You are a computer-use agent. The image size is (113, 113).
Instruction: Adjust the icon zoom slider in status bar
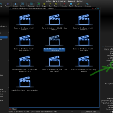[72, 112]
